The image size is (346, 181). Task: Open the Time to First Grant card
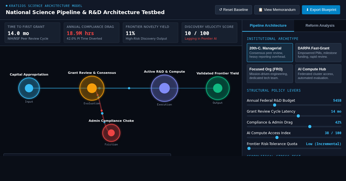tap(33, 33)
